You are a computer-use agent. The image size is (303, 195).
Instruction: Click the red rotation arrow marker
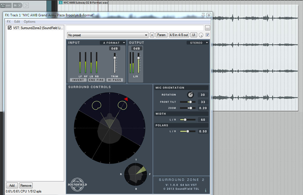126,99
